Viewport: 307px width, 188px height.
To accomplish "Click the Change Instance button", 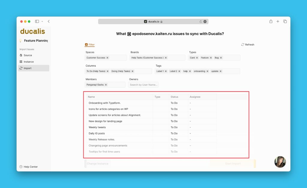I will 97,164.
